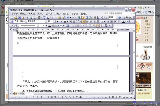This screenshot has width=160, height=106.
Task: Select the Draw Table pencil tool
Action: tap(12, 26)
